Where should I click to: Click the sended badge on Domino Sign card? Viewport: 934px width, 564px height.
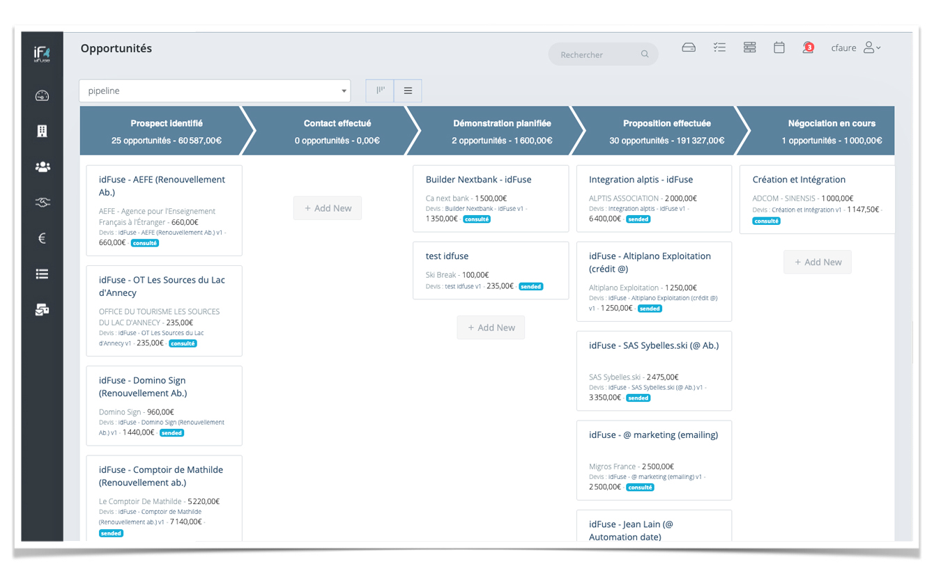coord(171,432)
